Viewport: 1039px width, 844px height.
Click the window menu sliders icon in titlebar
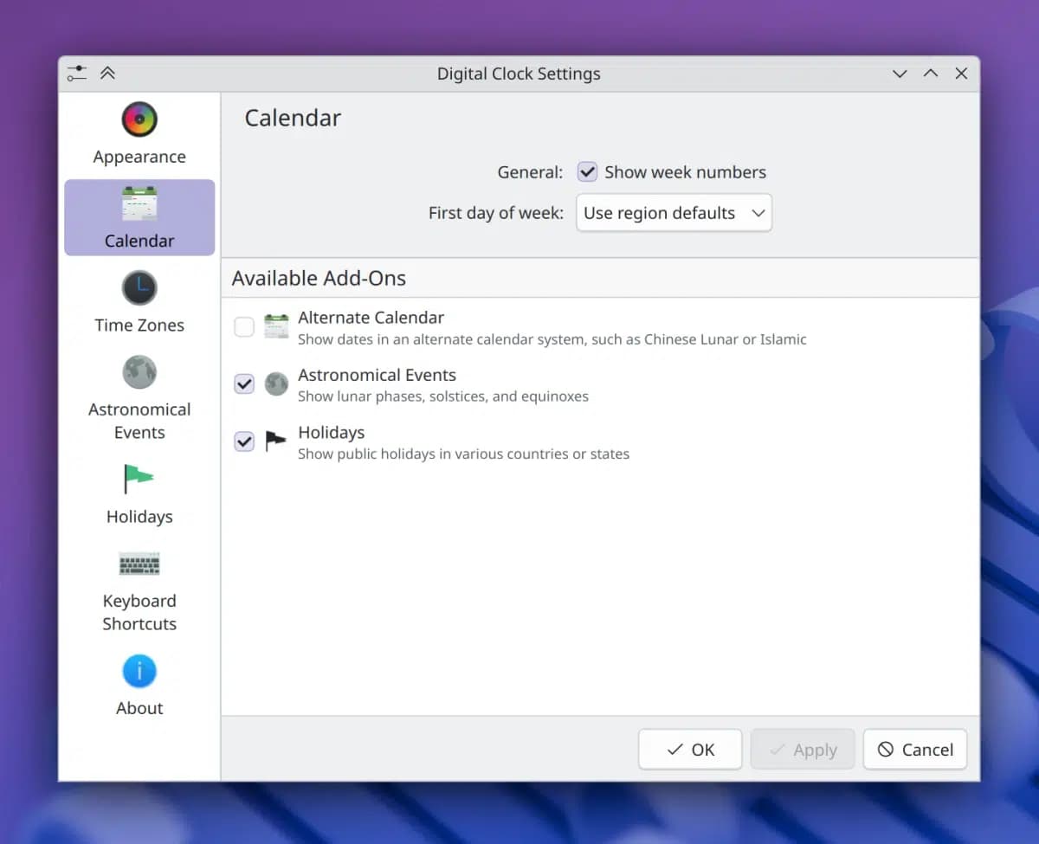(x=77, y=74)
